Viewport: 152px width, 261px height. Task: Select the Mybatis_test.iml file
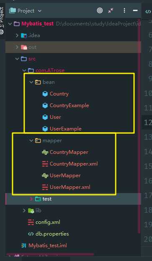click(48, 246)
